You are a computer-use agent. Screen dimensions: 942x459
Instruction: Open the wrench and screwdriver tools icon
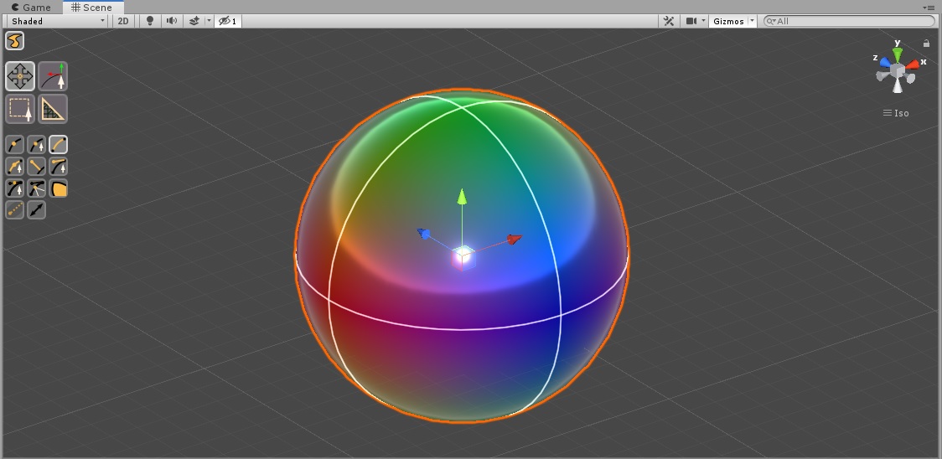[x=668, y=21]
